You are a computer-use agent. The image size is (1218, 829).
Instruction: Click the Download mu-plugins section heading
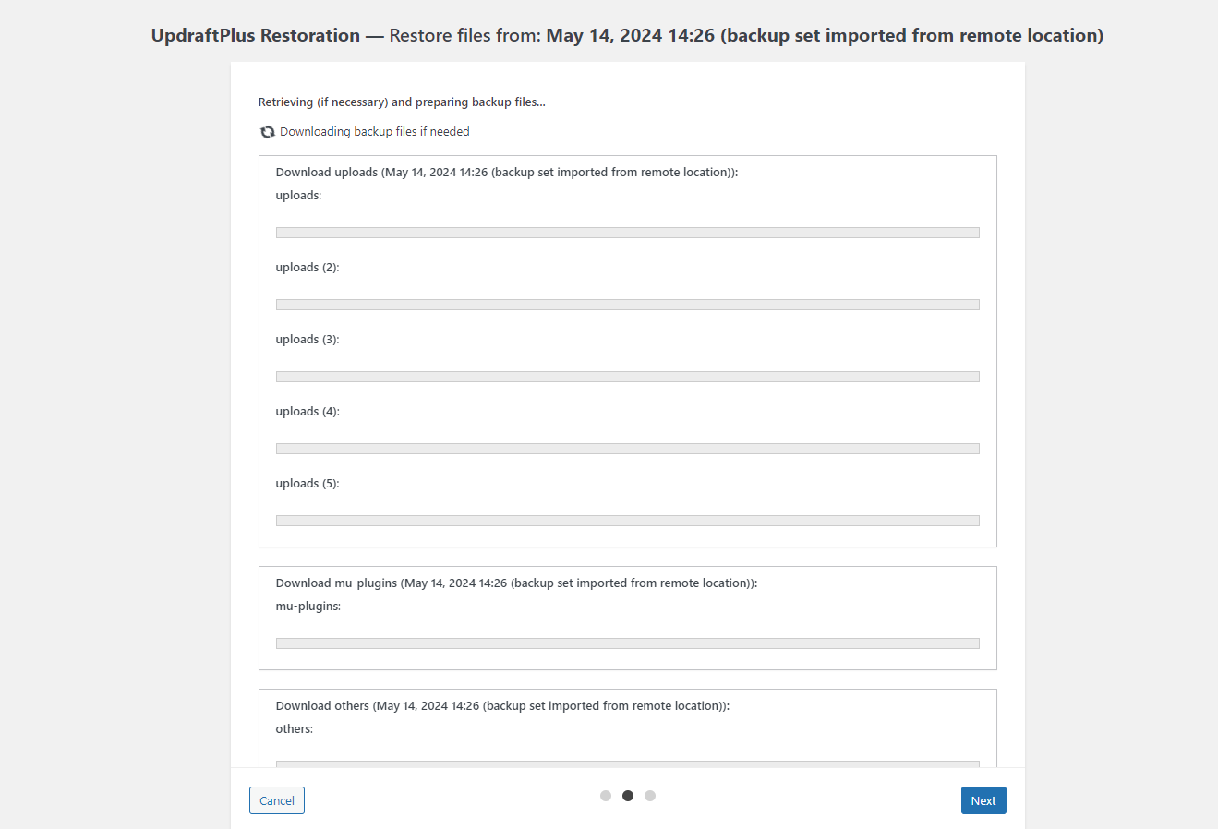point(516,583)
